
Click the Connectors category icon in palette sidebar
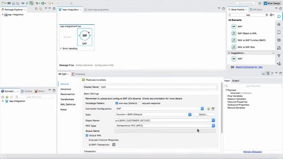pos(279,17)
